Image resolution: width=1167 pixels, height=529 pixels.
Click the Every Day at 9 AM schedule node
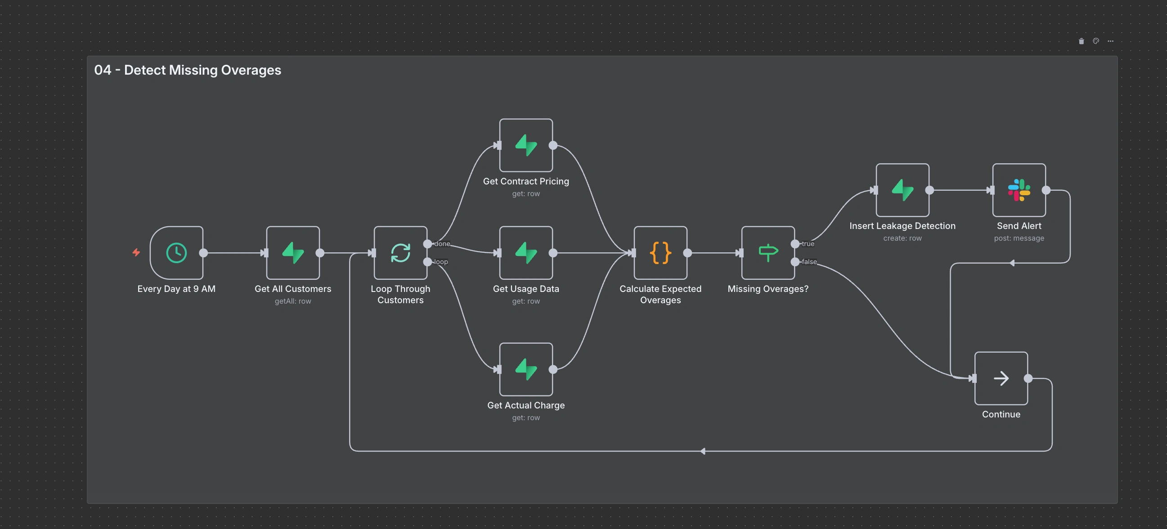[176, 253]
